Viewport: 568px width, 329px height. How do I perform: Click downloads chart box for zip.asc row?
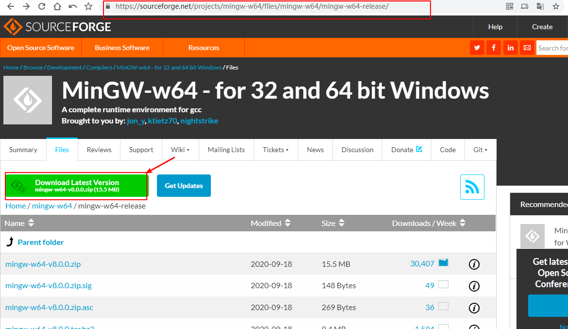444,306
